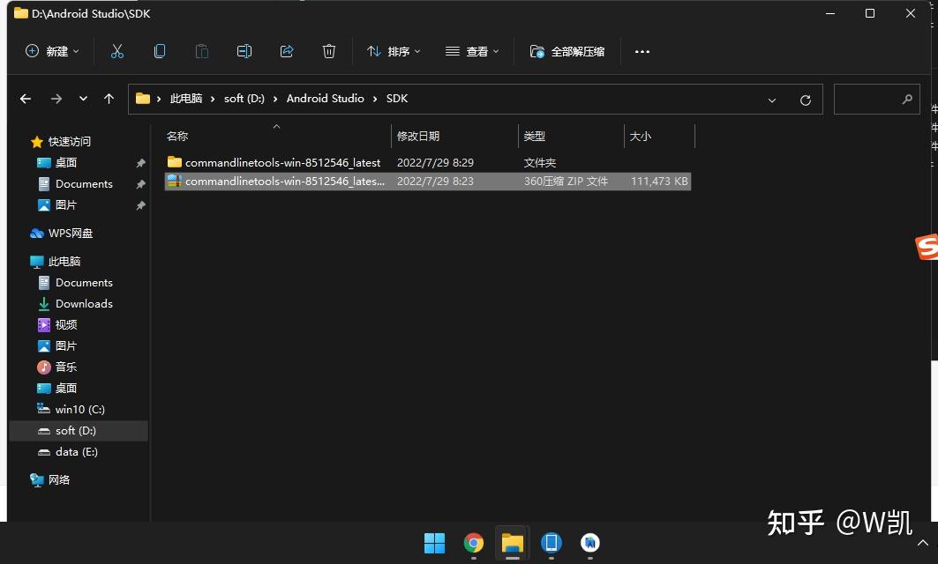Open WPS网盘 from the sidebar
Screen dimensions: 938x564
(x=71, y=233)
